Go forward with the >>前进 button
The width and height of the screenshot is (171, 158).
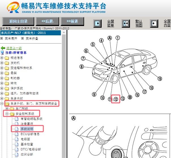72,21
